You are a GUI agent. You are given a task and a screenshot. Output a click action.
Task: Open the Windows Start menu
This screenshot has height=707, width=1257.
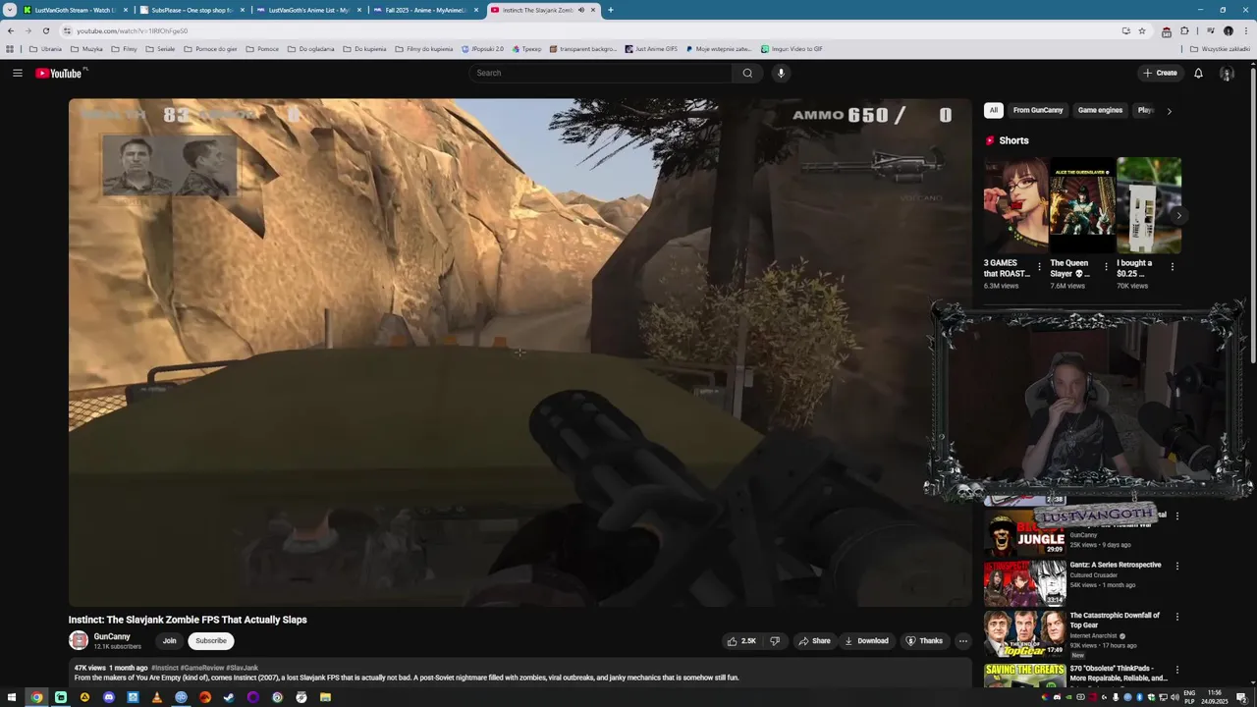click(x=12, y=697)
